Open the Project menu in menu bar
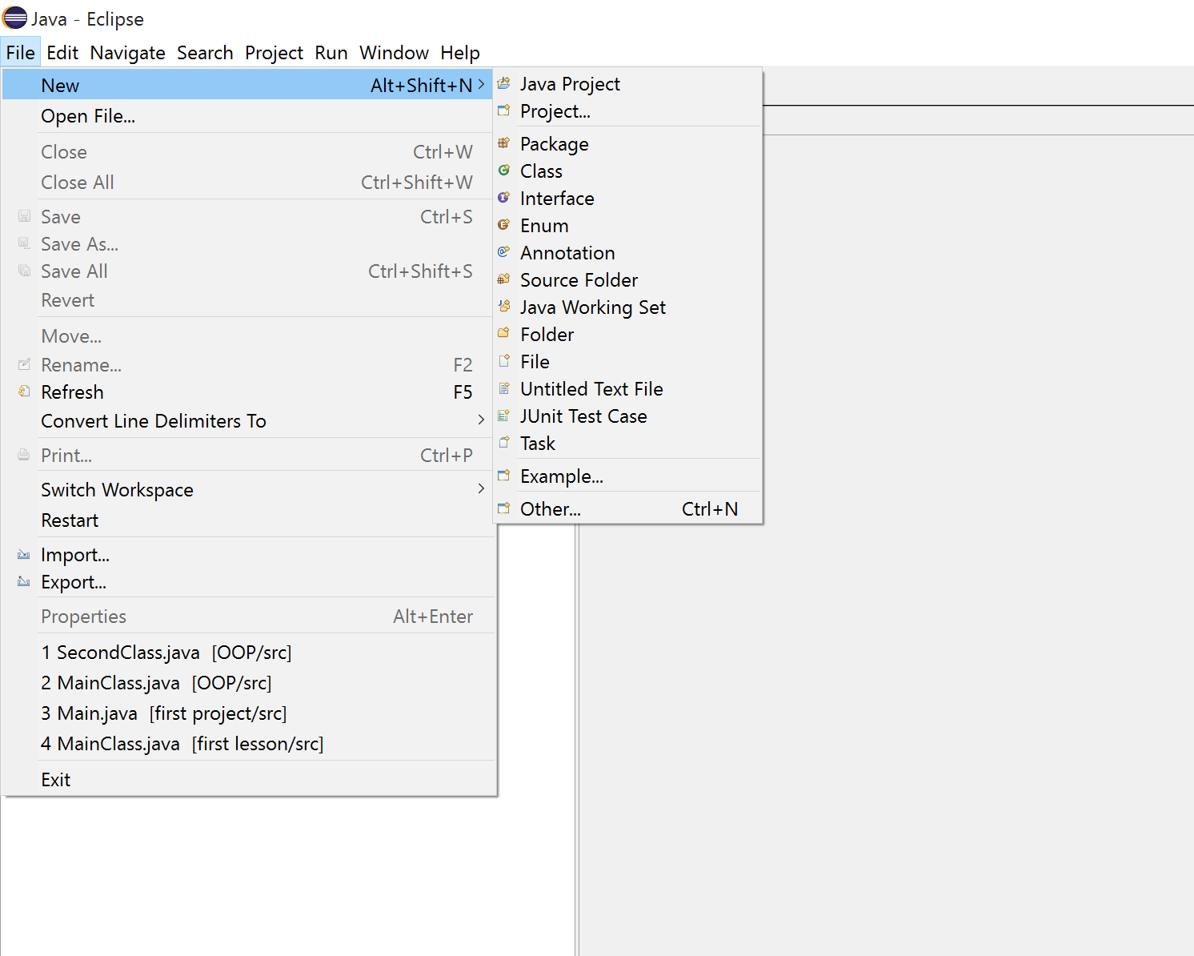 pos(274,53)
